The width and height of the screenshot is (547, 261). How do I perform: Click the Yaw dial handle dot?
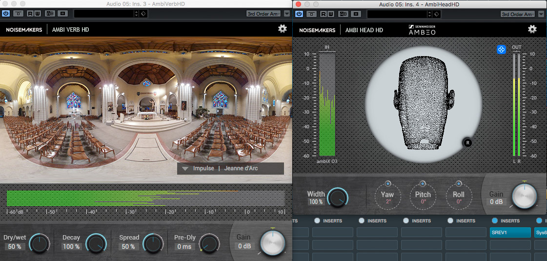pos(388,183)
